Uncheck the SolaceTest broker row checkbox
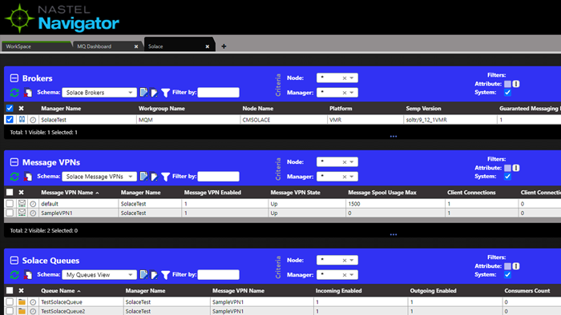The width and height of the screenshot is (561, 315). pos(10,119)
